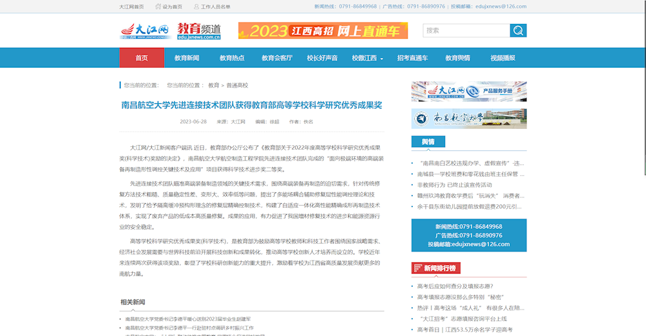This screenshot has height=336, width=646.
Task: Click the 大江网 logo
Action: pos(144,30)
